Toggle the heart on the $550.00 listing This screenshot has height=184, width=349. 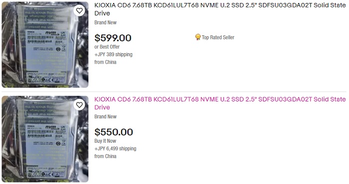(x=79, y=105)
